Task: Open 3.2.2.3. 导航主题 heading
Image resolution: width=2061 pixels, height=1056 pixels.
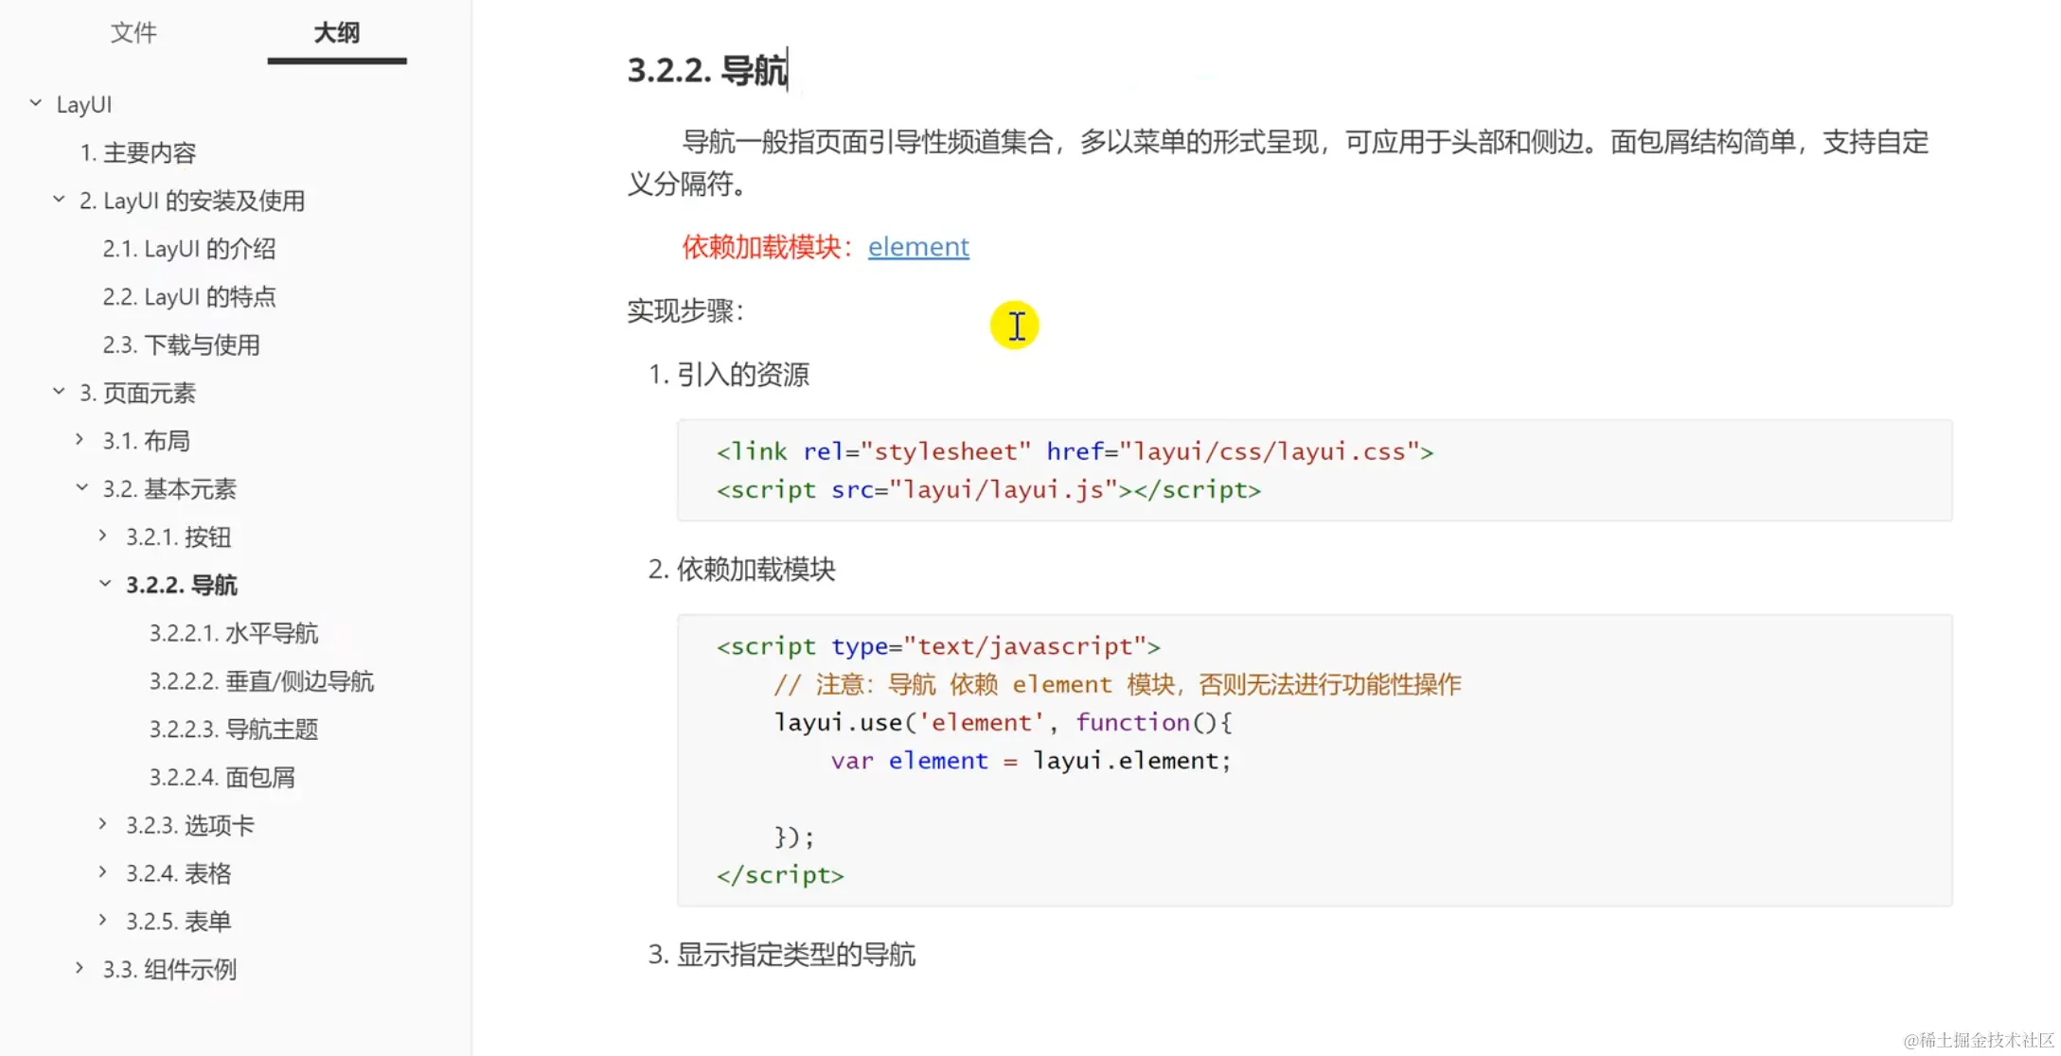Action: coord(234,730)
